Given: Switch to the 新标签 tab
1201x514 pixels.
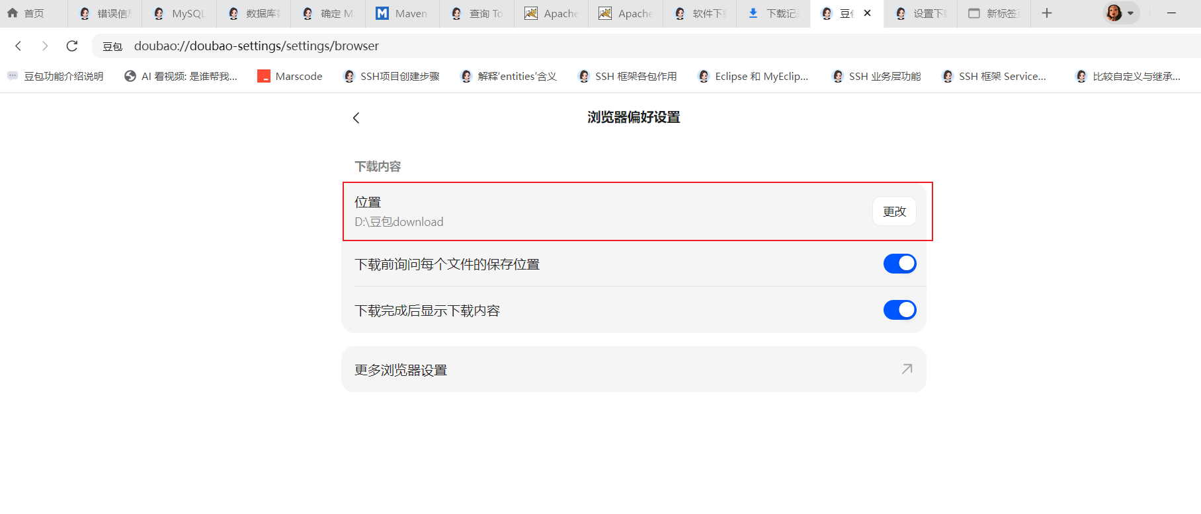Looking at the screenshot, I should click(x=995, y=13).
